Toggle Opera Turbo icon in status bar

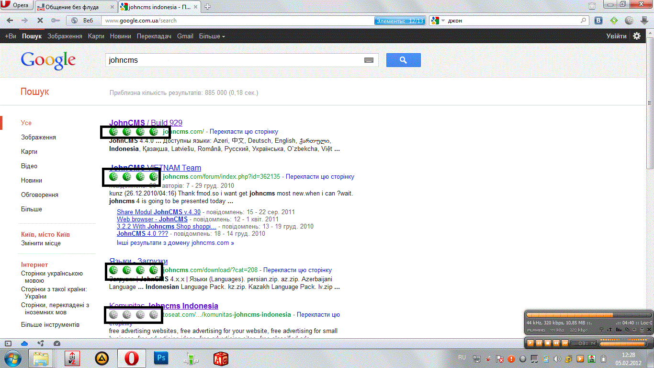(57, 343)
